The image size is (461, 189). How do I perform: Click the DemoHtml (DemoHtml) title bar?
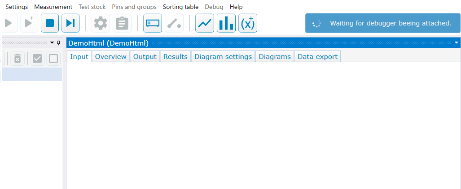coord(263,43)
